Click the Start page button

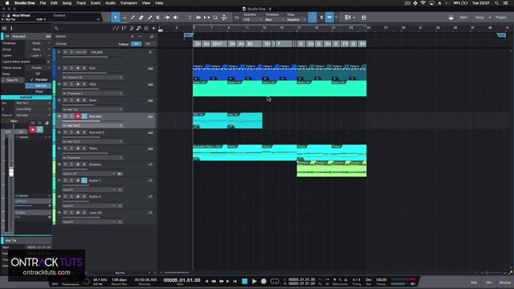point(463,18)
